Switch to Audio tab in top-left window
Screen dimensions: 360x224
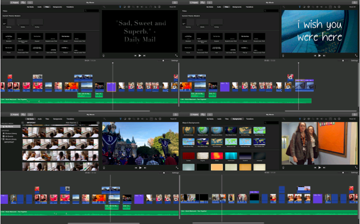click(x=39, y=7)
